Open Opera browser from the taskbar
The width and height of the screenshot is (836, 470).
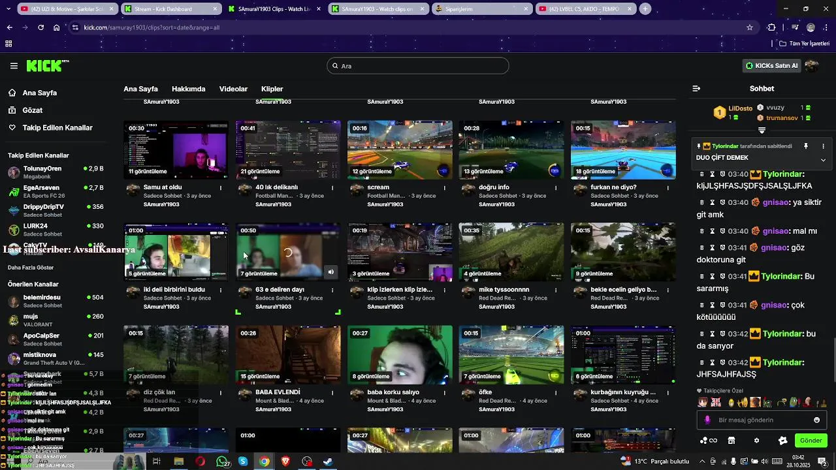point(200,462)
